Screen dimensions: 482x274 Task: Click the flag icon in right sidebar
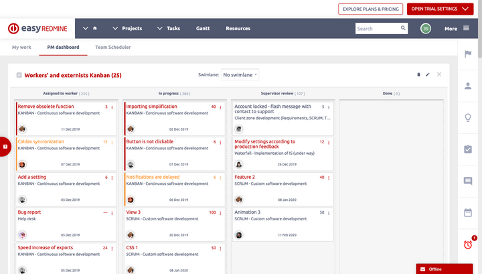click(x=468, y=54)
